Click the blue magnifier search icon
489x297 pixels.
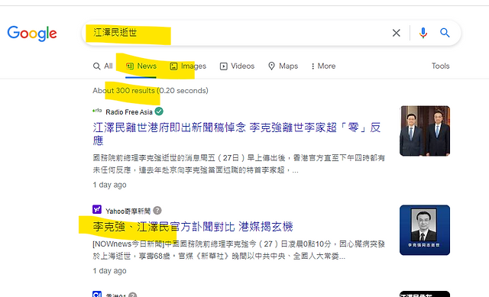click(x=445, y=33)
